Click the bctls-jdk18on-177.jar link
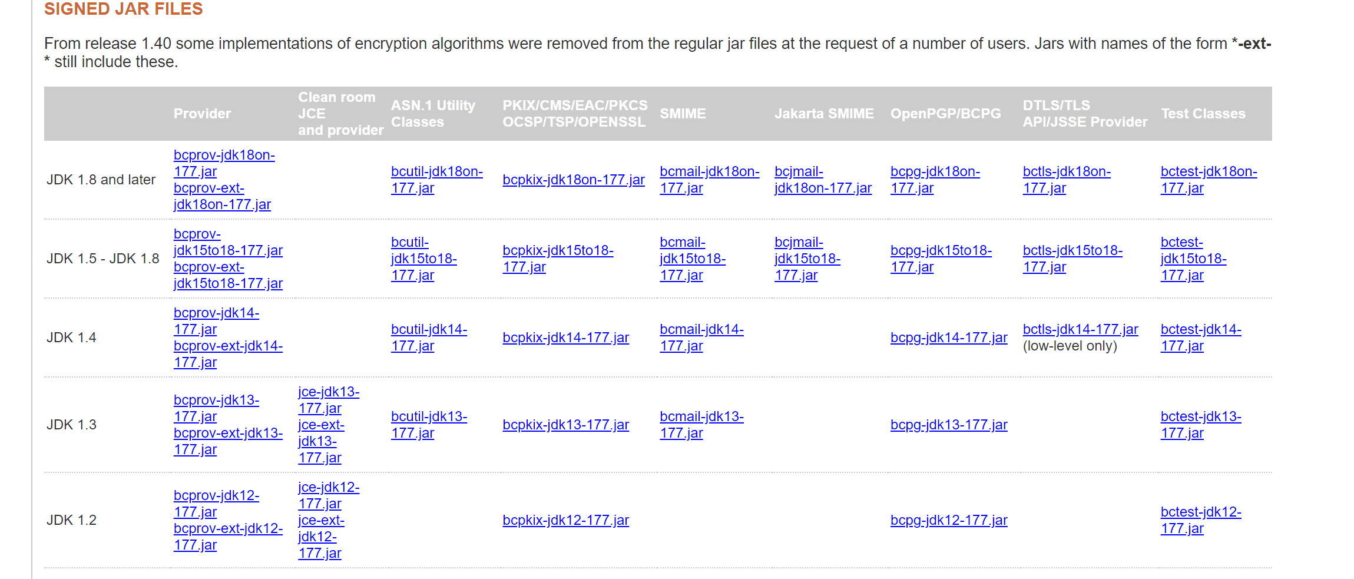 click(1067, 180)
